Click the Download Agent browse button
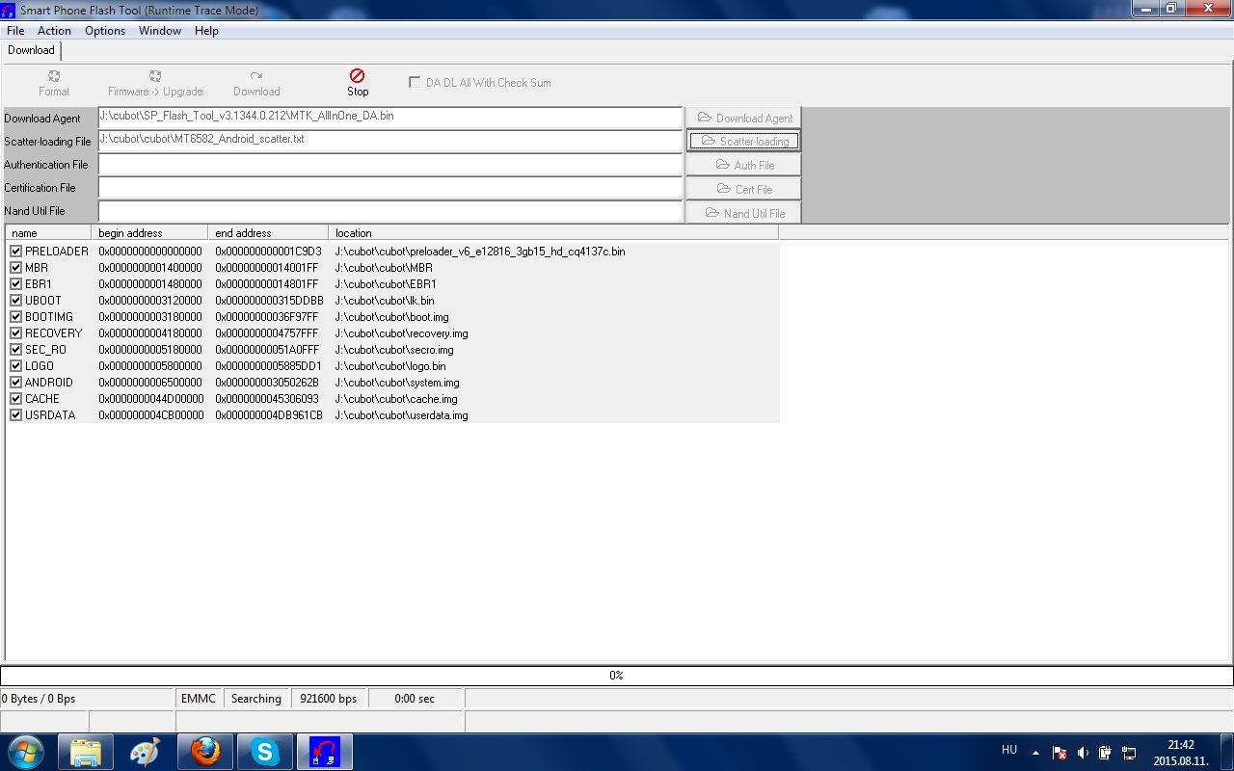This screenshot has height=771, width=1234. (743, 118)
